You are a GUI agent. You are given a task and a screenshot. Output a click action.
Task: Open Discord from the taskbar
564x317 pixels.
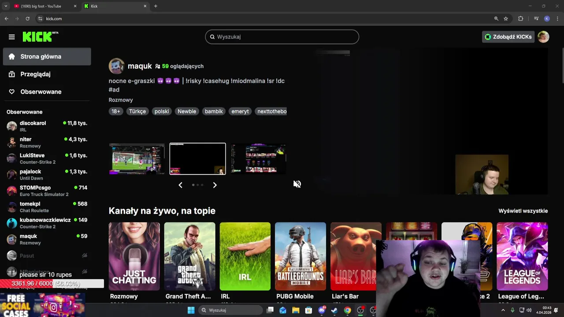click(322, 310)
